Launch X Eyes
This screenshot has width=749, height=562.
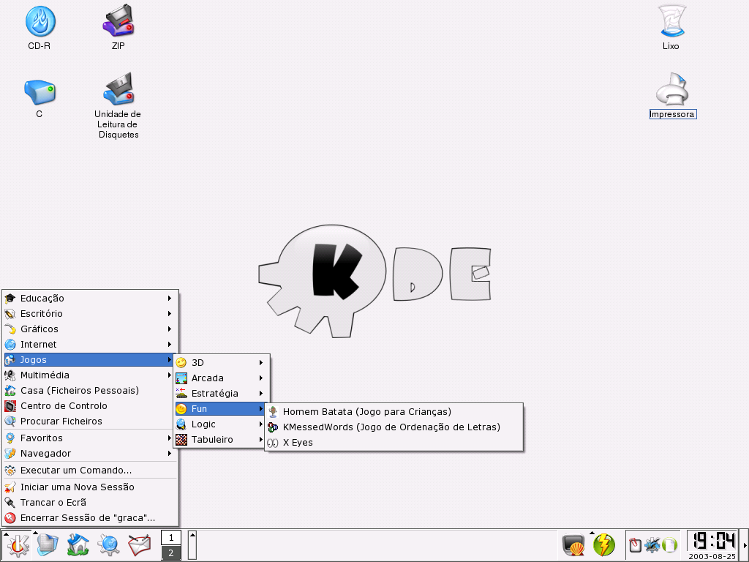[394, 442]
